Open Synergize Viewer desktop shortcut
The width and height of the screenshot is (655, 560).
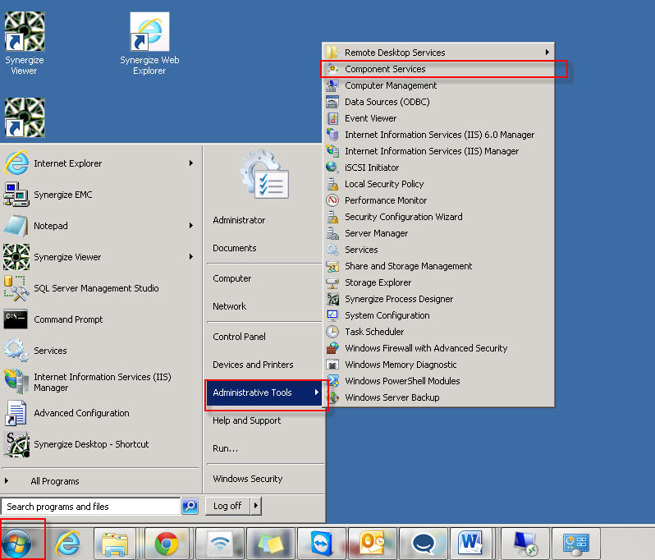pyautogui.click(x=25, y=43)
